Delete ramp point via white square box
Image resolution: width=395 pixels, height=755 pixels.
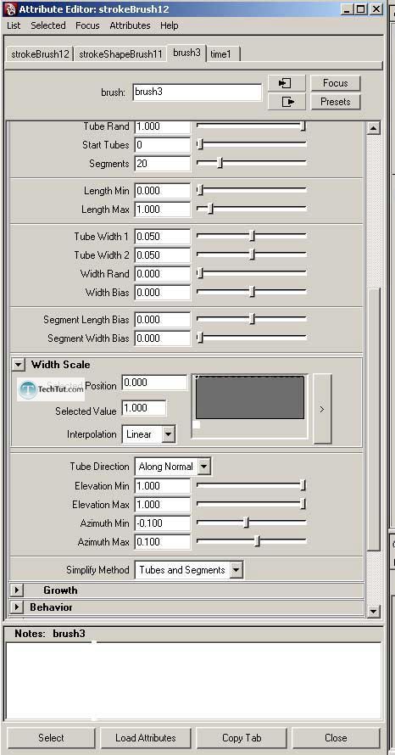[197, 424]
